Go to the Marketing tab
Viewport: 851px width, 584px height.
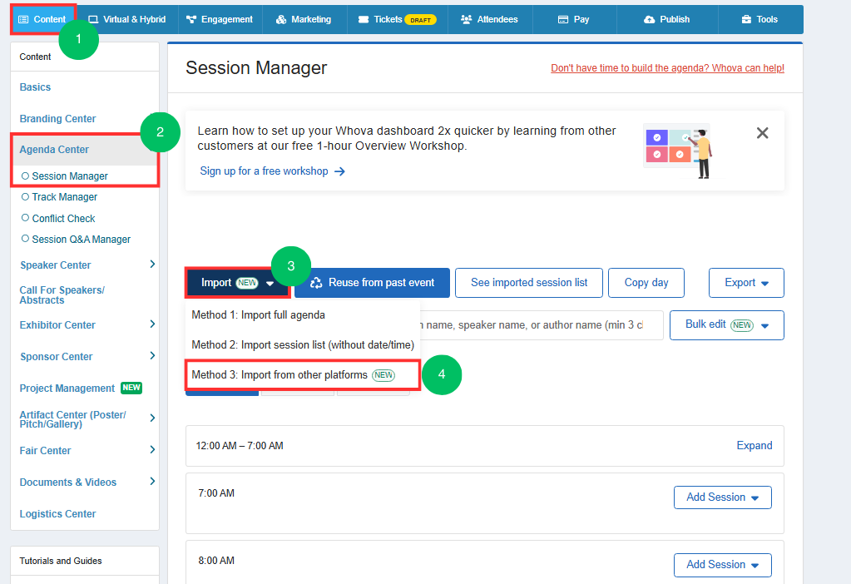point(304,19)
